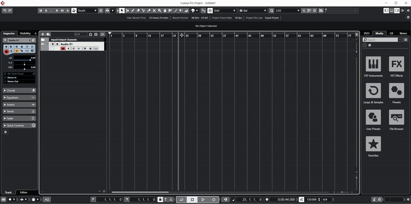Image resolution: width=411 pixels, height=204 pixels.
Task: Toggle global Solo state S button
Action: click(x=46, y=11)
